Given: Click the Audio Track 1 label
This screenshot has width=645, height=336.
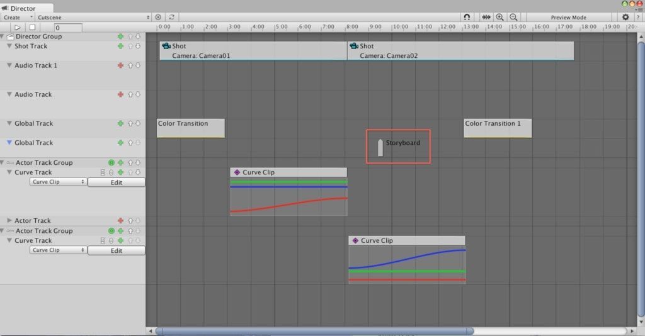Looking at the screenshot, I should 36,65.
